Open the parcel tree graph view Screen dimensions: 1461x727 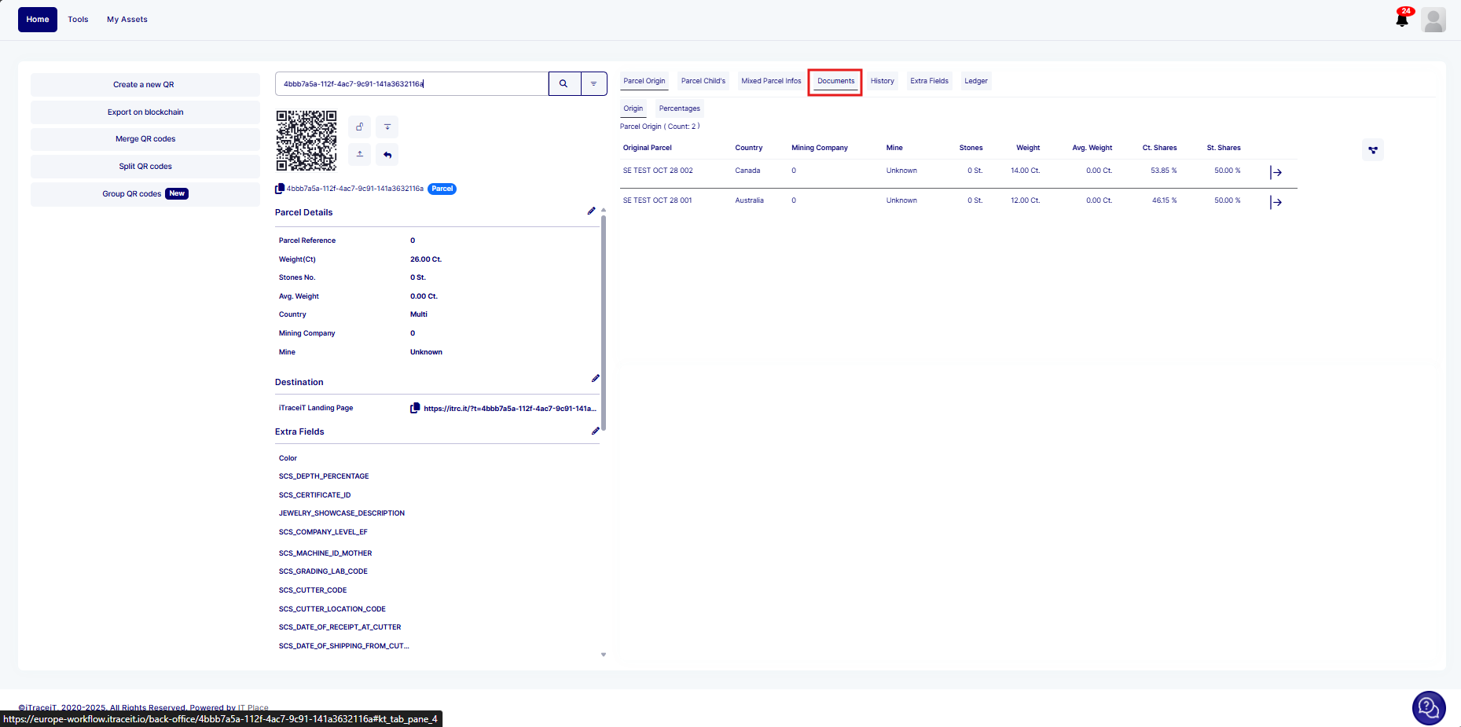tap(1372, 150)
